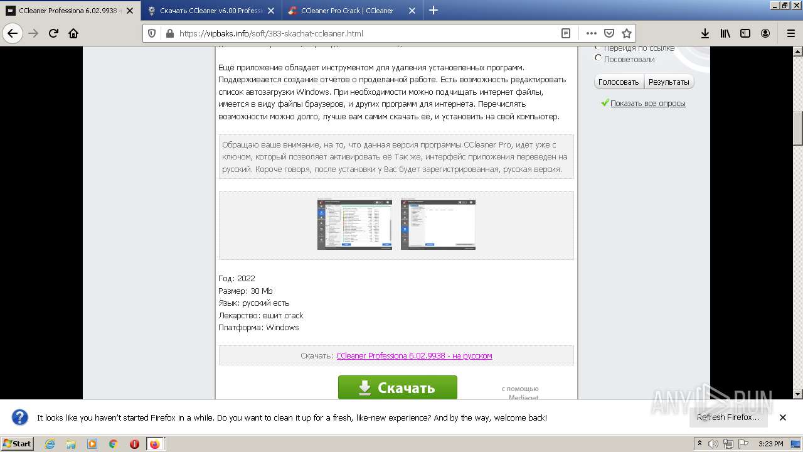This screenshot has height=452, width=803.
Task: Save the page to Pocket
Action: click(x=609, y=33)
